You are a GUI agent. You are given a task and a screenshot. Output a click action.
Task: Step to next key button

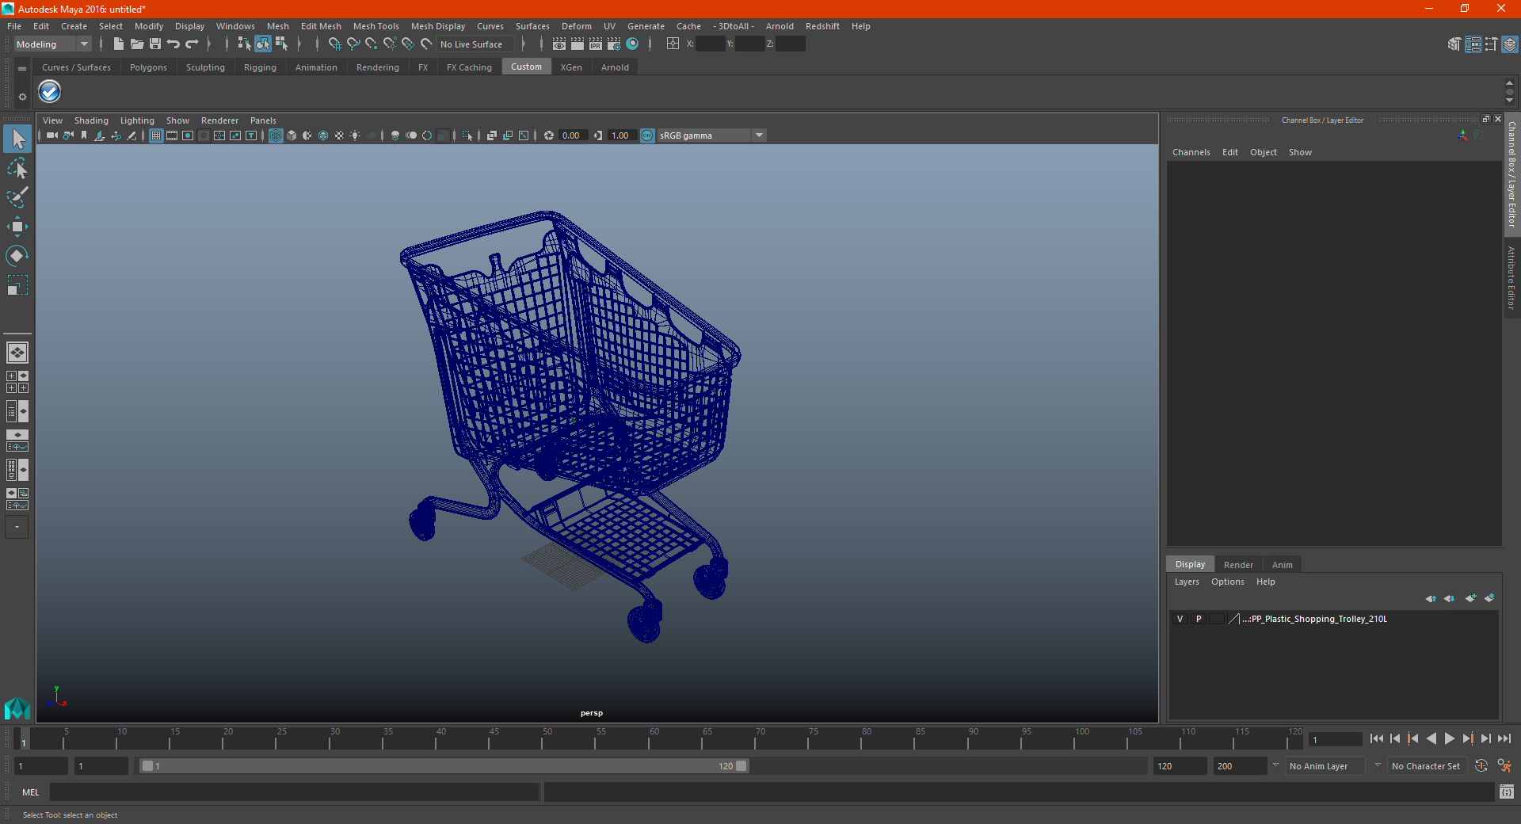(x=1467, y=738)
